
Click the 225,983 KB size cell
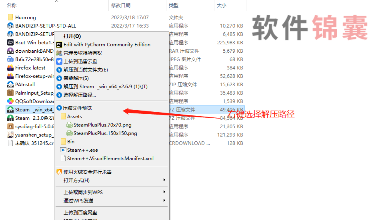pos(230,43)
